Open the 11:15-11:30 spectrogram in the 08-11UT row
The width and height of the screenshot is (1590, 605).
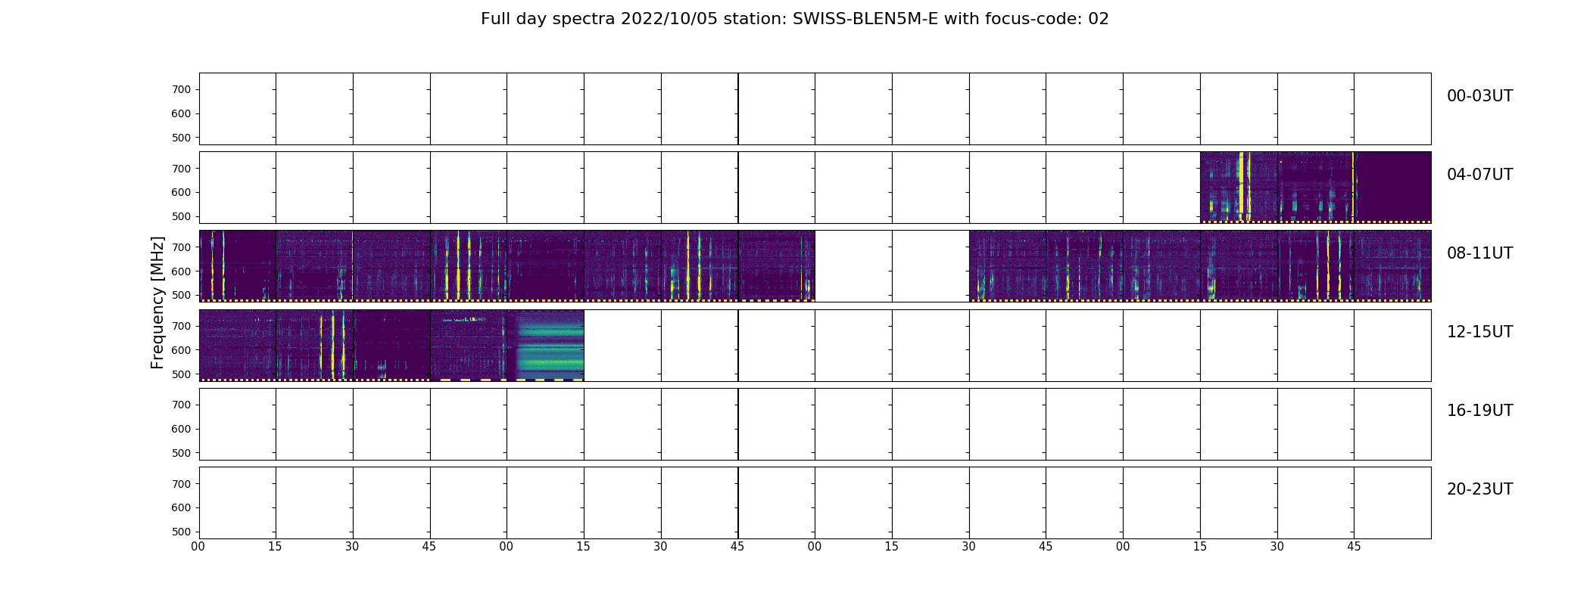tap(1239, 266)
